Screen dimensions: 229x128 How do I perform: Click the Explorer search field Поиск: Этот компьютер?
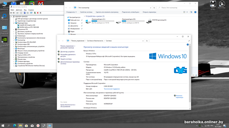tap(175, 7)
